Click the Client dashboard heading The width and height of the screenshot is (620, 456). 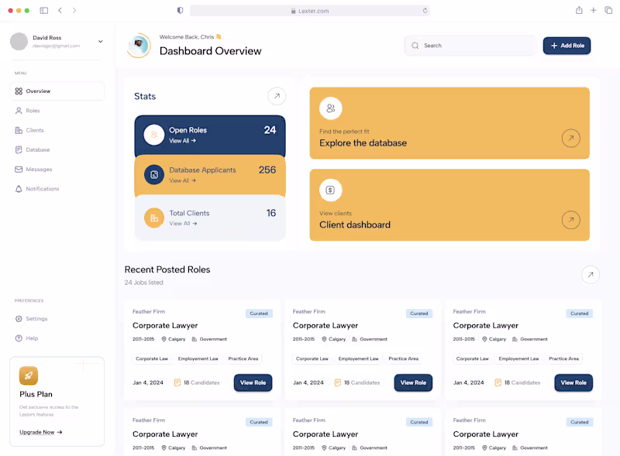(355, 225)
